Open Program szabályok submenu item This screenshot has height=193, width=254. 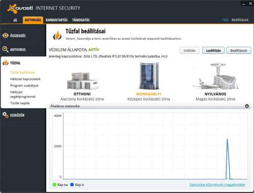[x=24, y=86]
